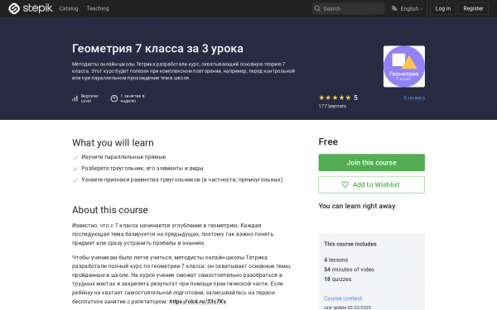Open the Геометрия 7 класс course cover image
Viewport: 497px width, 310px height.
[x=404, y=66]
